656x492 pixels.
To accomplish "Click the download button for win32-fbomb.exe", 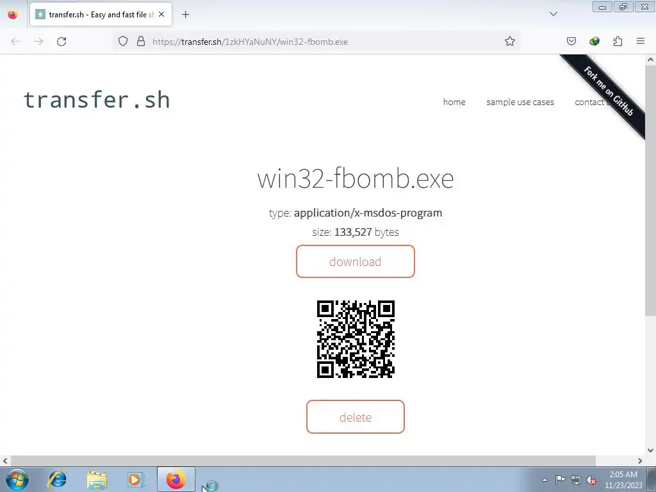I will click(x=355, y=261).
